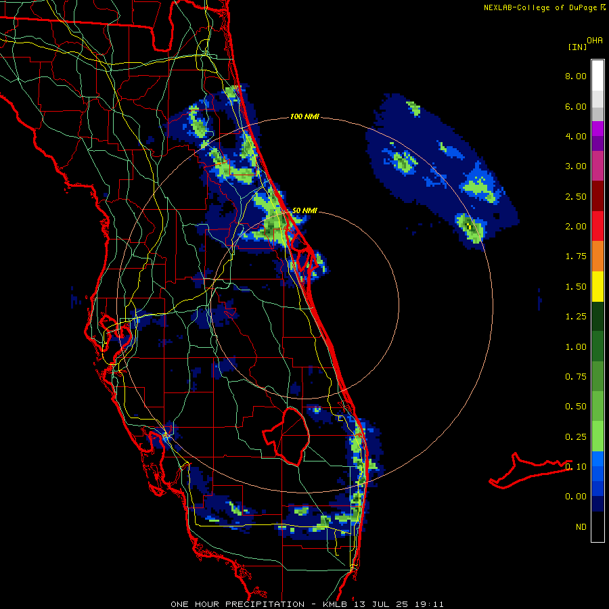Select the darkest green legend swatch
This screenshot has width=609, height=609.
597,316
